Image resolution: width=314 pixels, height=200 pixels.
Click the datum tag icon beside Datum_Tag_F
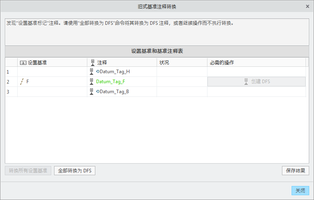(92, 82)
